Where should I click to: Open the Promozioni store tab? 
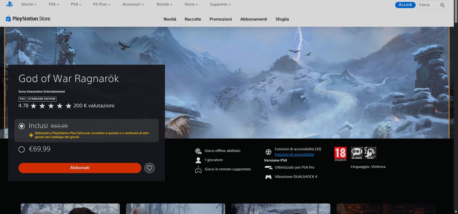[221, 19]
